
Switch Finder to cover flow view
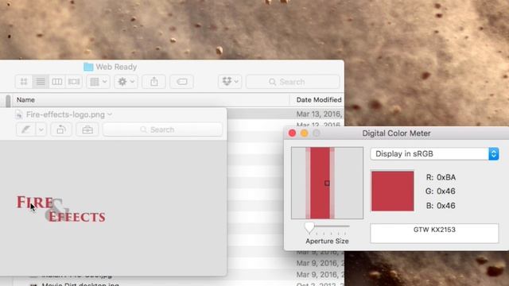(74, 82)
